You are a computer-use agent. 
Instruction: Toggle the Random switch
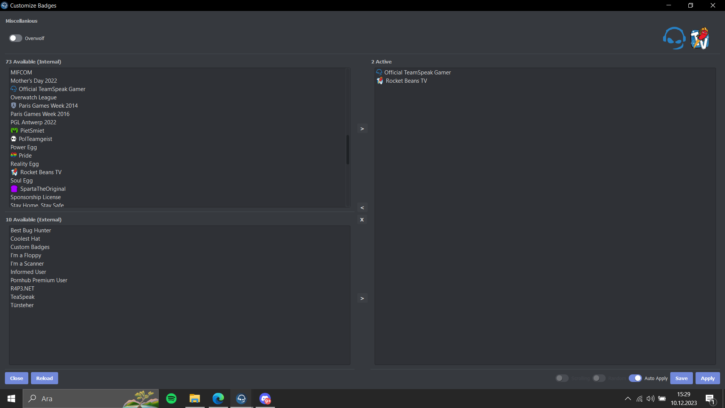pyautogui.click(x=599, y=378)
